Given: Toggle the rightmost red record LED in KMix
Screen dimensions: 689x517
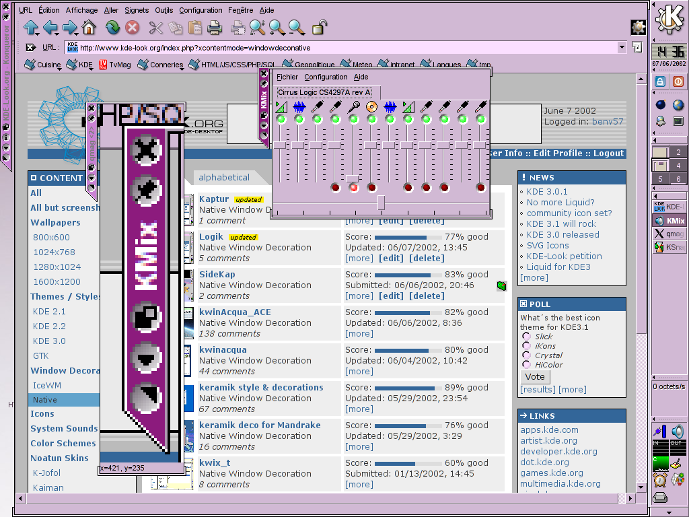Looking at the screenshot, I should point(480,188).
